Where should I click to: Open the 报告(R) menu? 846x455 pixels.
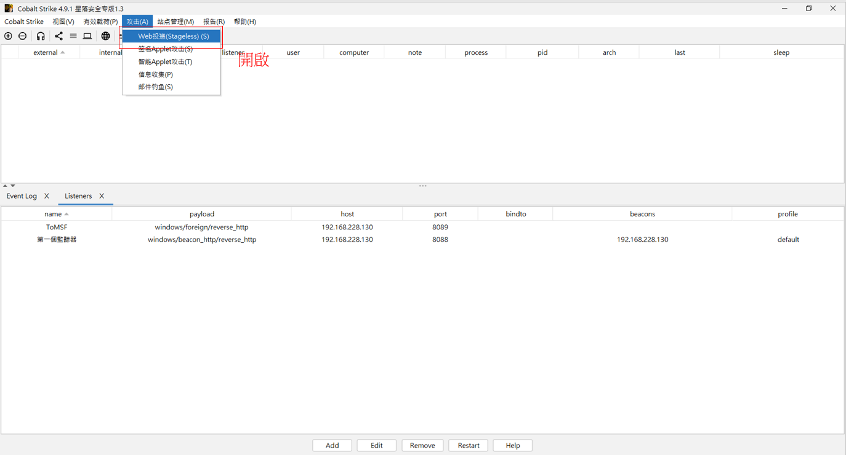point(214,22)
